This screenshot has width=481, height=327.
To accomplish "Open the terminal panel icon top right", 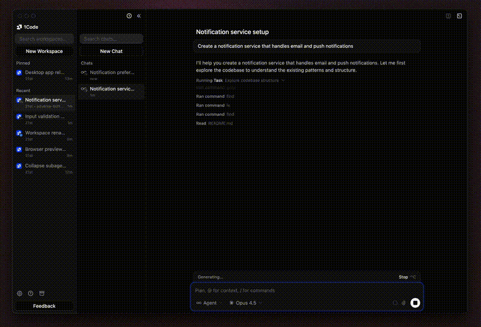I will coord(459,16).
